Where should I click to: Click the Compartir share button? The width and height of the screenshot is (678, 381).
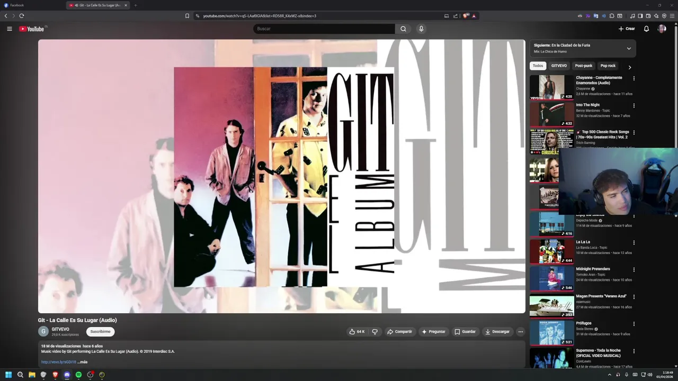click(x=399, y=332)
